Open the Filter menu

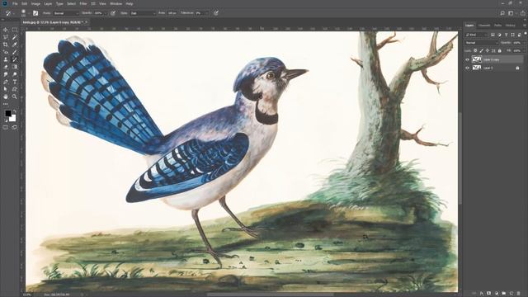(83, 3)
